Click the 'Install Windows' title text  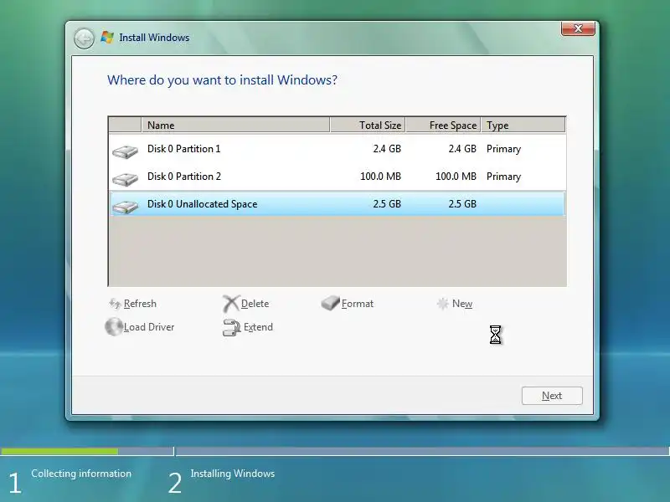tap(154, 38)
